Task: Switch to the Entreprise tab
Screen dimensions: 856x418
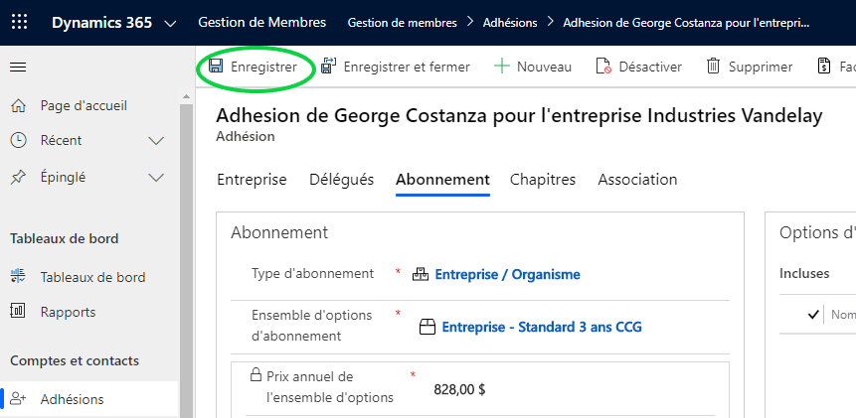Action: pos(252,180)
